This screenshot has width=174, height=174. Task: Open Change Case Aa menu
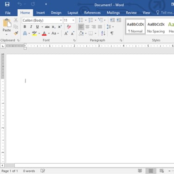tap(55, 33)
